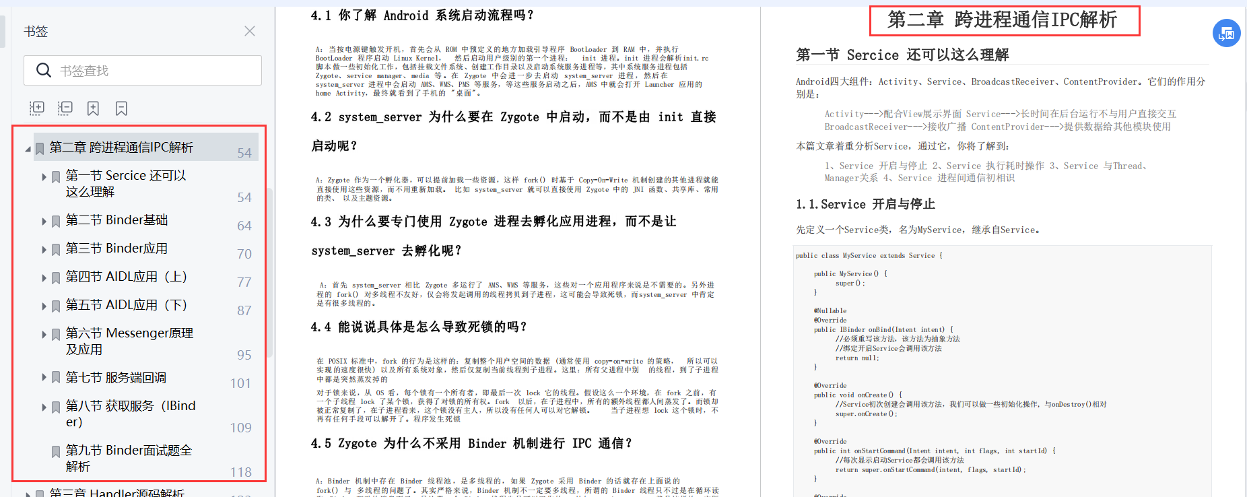Click code line public class MyService extends Service

[869, 255]
